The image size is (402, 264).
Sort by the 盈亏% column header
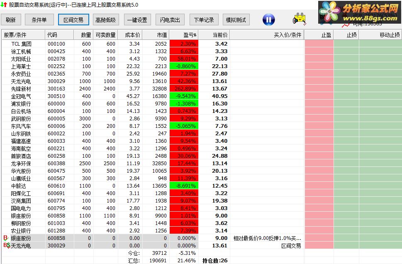pyautogui.click(x=183, y=35)
